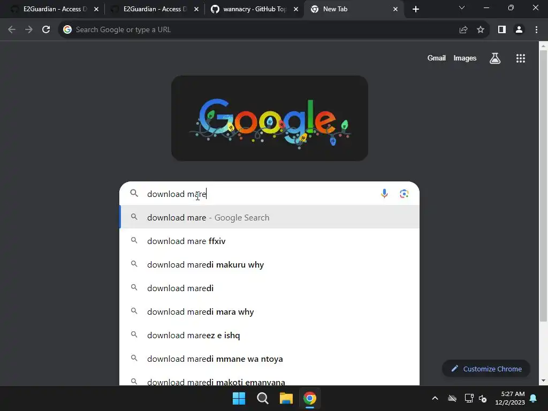Open the Windows Start menu
The image size is (548, 411).
(239, 398)
